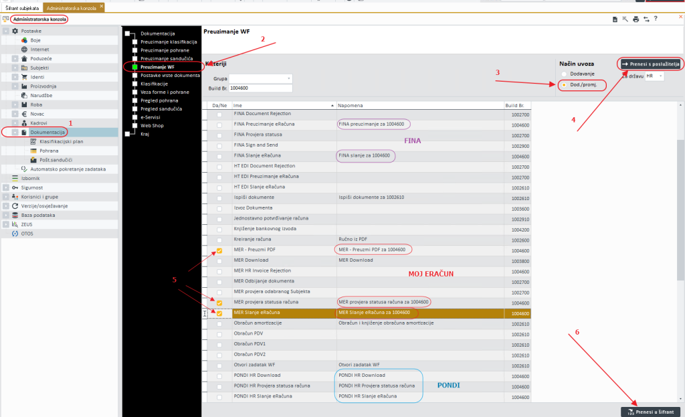Expand the Sigurnost tree node

tap(6, 188)
